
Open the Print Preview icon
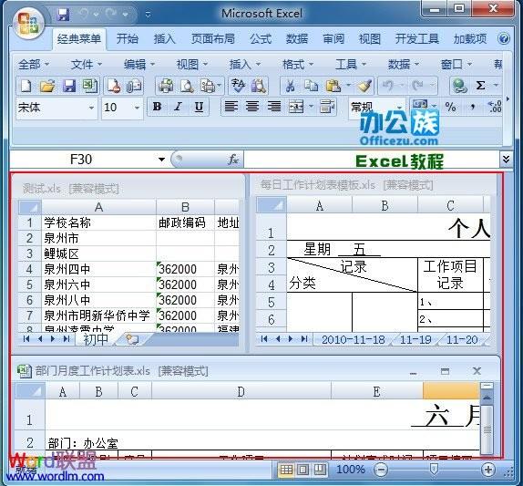click(x=187, y=86)
